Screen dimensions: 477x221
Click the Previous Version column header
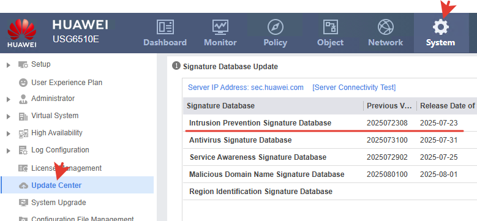[389, 106]
